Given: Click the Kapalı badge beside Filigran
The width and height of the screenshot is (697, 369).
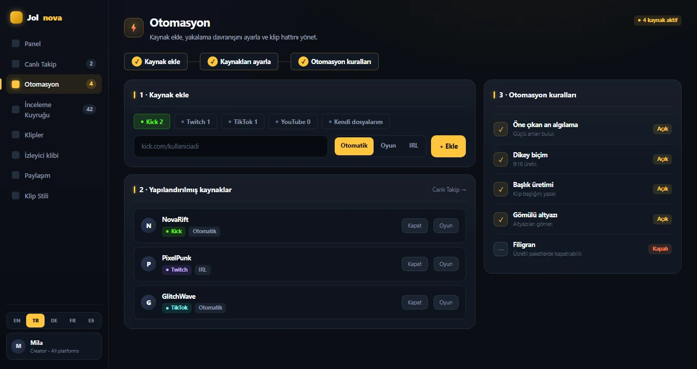Looking at the screenshot, I should 660,249.
